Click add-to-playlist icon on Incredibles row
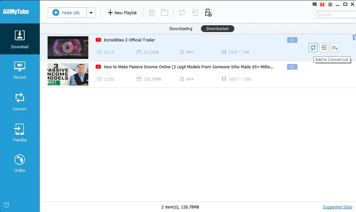Viewport: 356px width, 212px height. [335, 48]
